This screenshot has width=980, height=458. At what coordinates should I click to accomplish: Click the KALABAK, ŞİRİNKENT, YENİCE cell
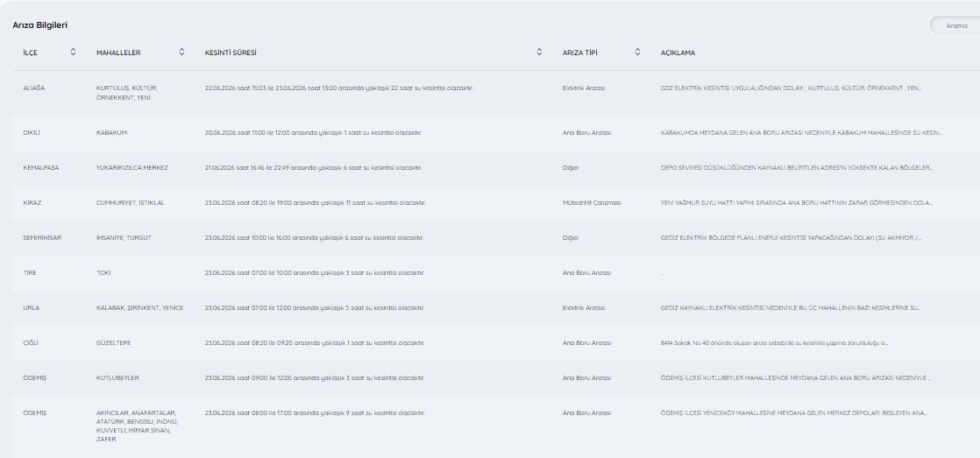coord(140,307)
